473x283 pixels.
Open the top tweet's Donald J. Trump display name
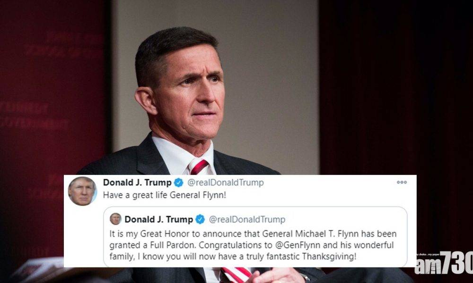(137, 183)
